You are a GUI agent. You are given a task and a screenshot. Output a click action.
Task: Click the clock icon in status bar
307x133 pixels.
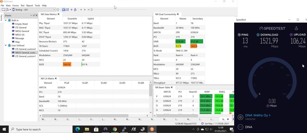click(x=202, y=123)
